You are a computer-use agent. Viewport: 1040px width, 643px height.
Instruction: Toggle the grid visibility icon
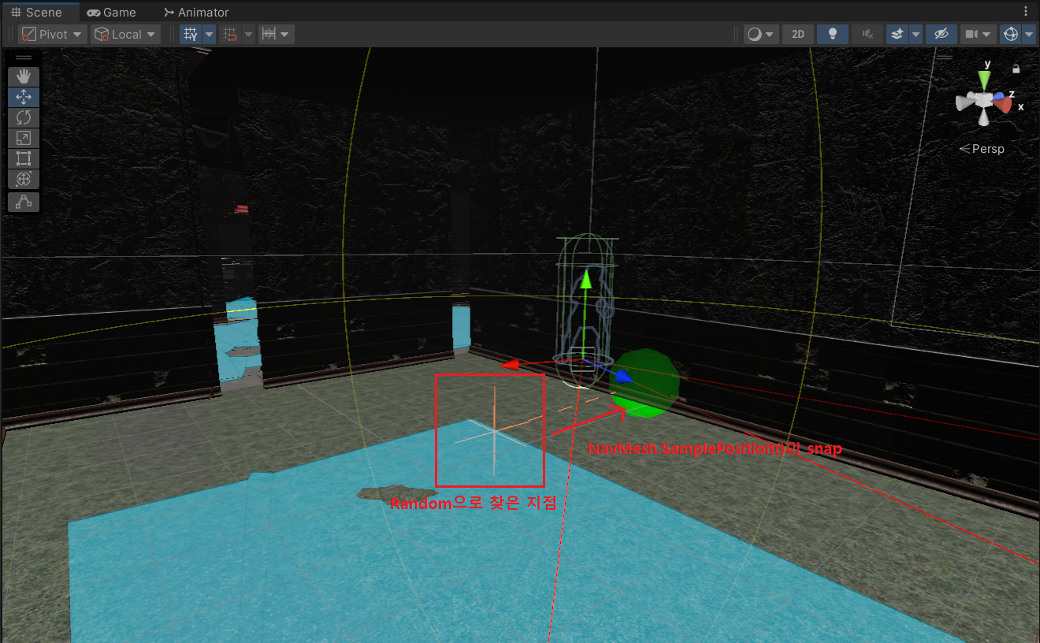click(190, 34)
